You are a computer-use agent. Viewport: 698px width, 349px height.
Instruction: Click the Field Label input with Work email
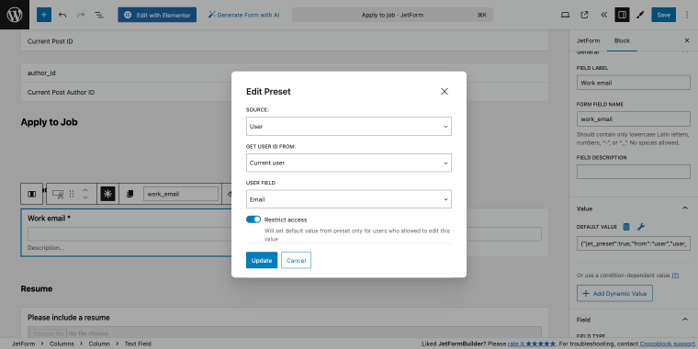click(634, 83)
